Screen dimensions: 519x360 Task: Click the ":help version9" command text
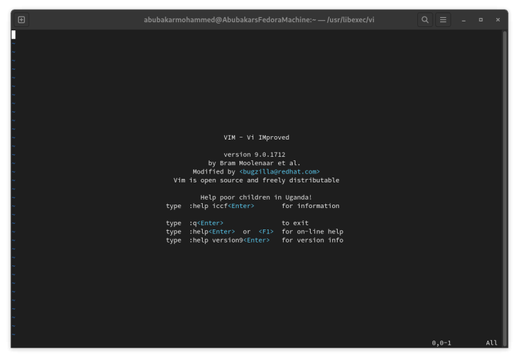point(216,240)
